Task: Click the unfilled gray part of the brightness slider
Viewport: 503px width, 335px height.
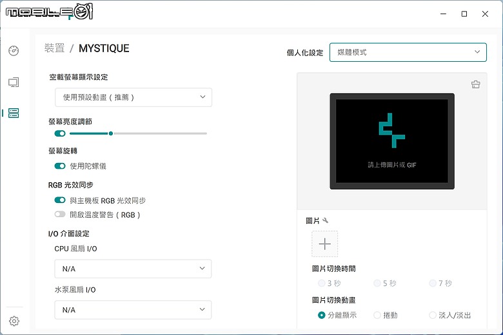Action: tap(160, 133)
